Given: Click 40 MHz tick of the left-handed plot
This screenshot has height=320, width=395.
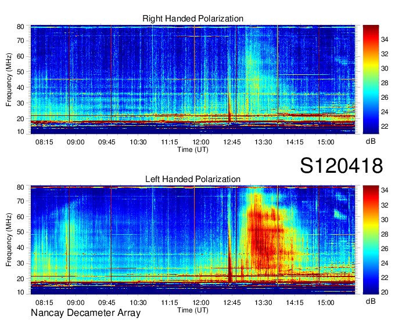Looking at the screenshot, I should point(20,248).
